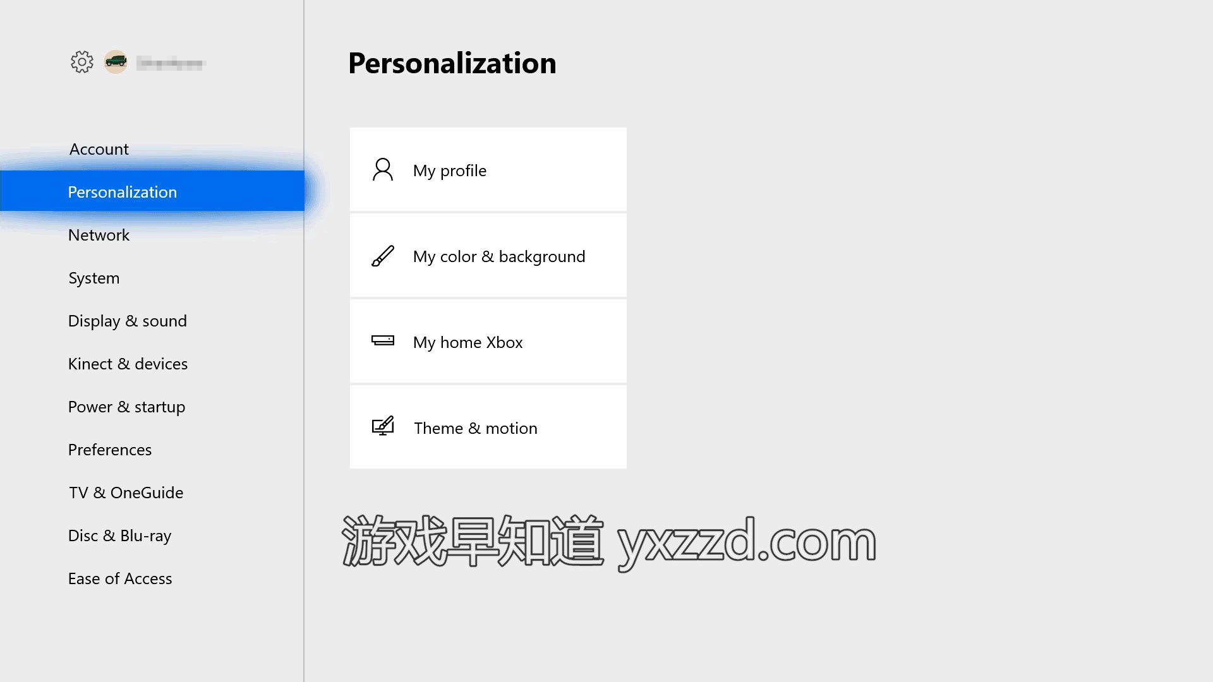Go to Preferences in the sidebar
The height and width of the screenshot is (682, 1213).
click(x=110, y=450)
